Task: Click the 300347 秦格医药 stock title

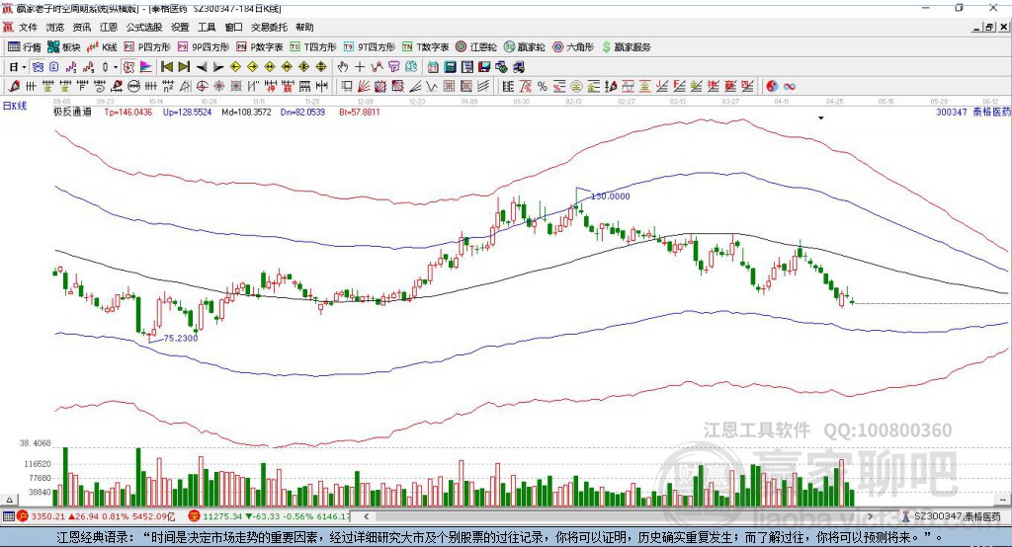Action: point(973,112)
